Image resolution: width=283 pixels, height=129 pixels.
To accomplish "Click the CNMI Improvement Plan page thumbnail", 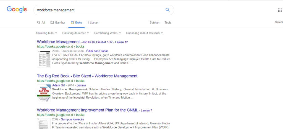I will point(44,123).
